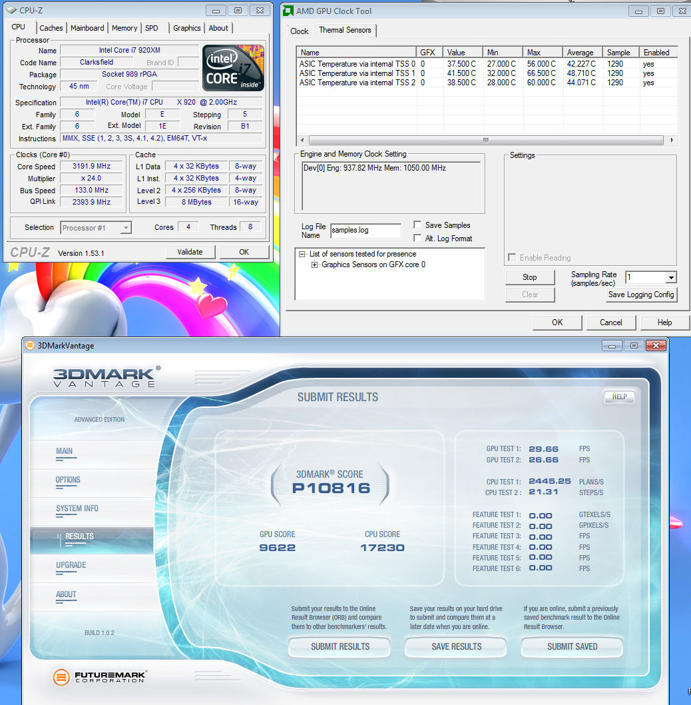Select the ASIC Temperature TSS 1 row

pos(487,73)
